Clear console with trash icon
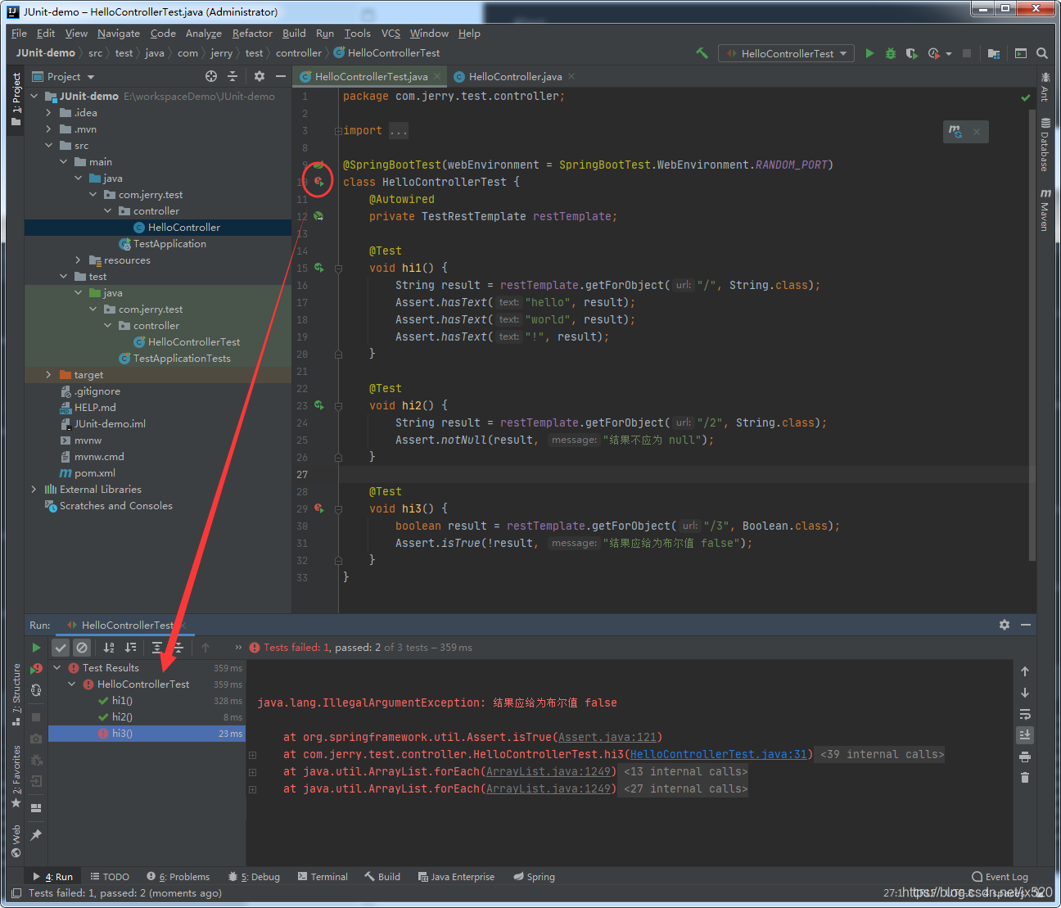The height and width of the screenshot is (908, 1061). pos(1025,778)
